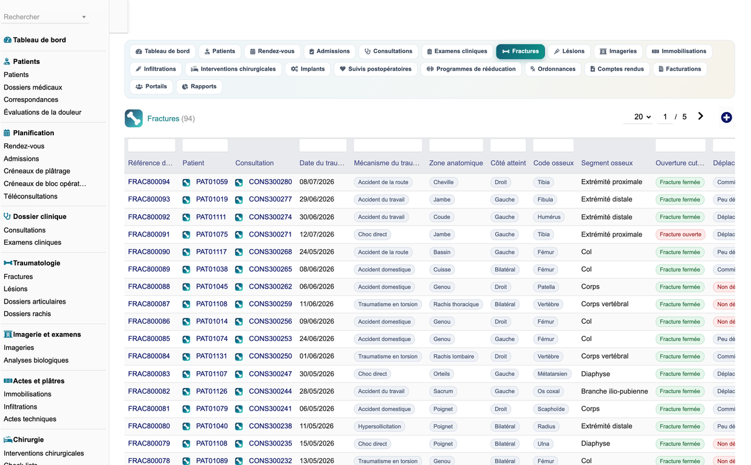Click the Scaphoïde bone tag
The image size is (751, 465).
point(551,409)
